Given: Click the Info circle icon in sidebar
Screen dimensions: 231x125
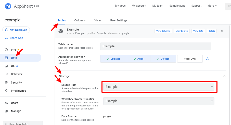Looking at the screenshot, I should pyautogui.click(x=6, y=50).
